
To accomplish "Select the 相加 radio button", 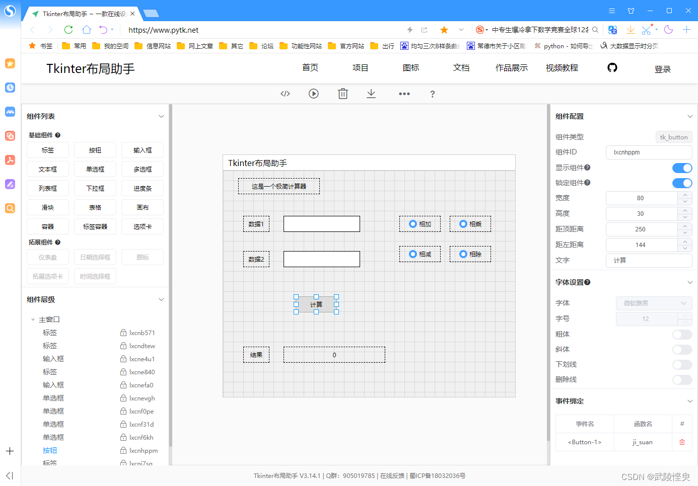I will tap(413, 224).
